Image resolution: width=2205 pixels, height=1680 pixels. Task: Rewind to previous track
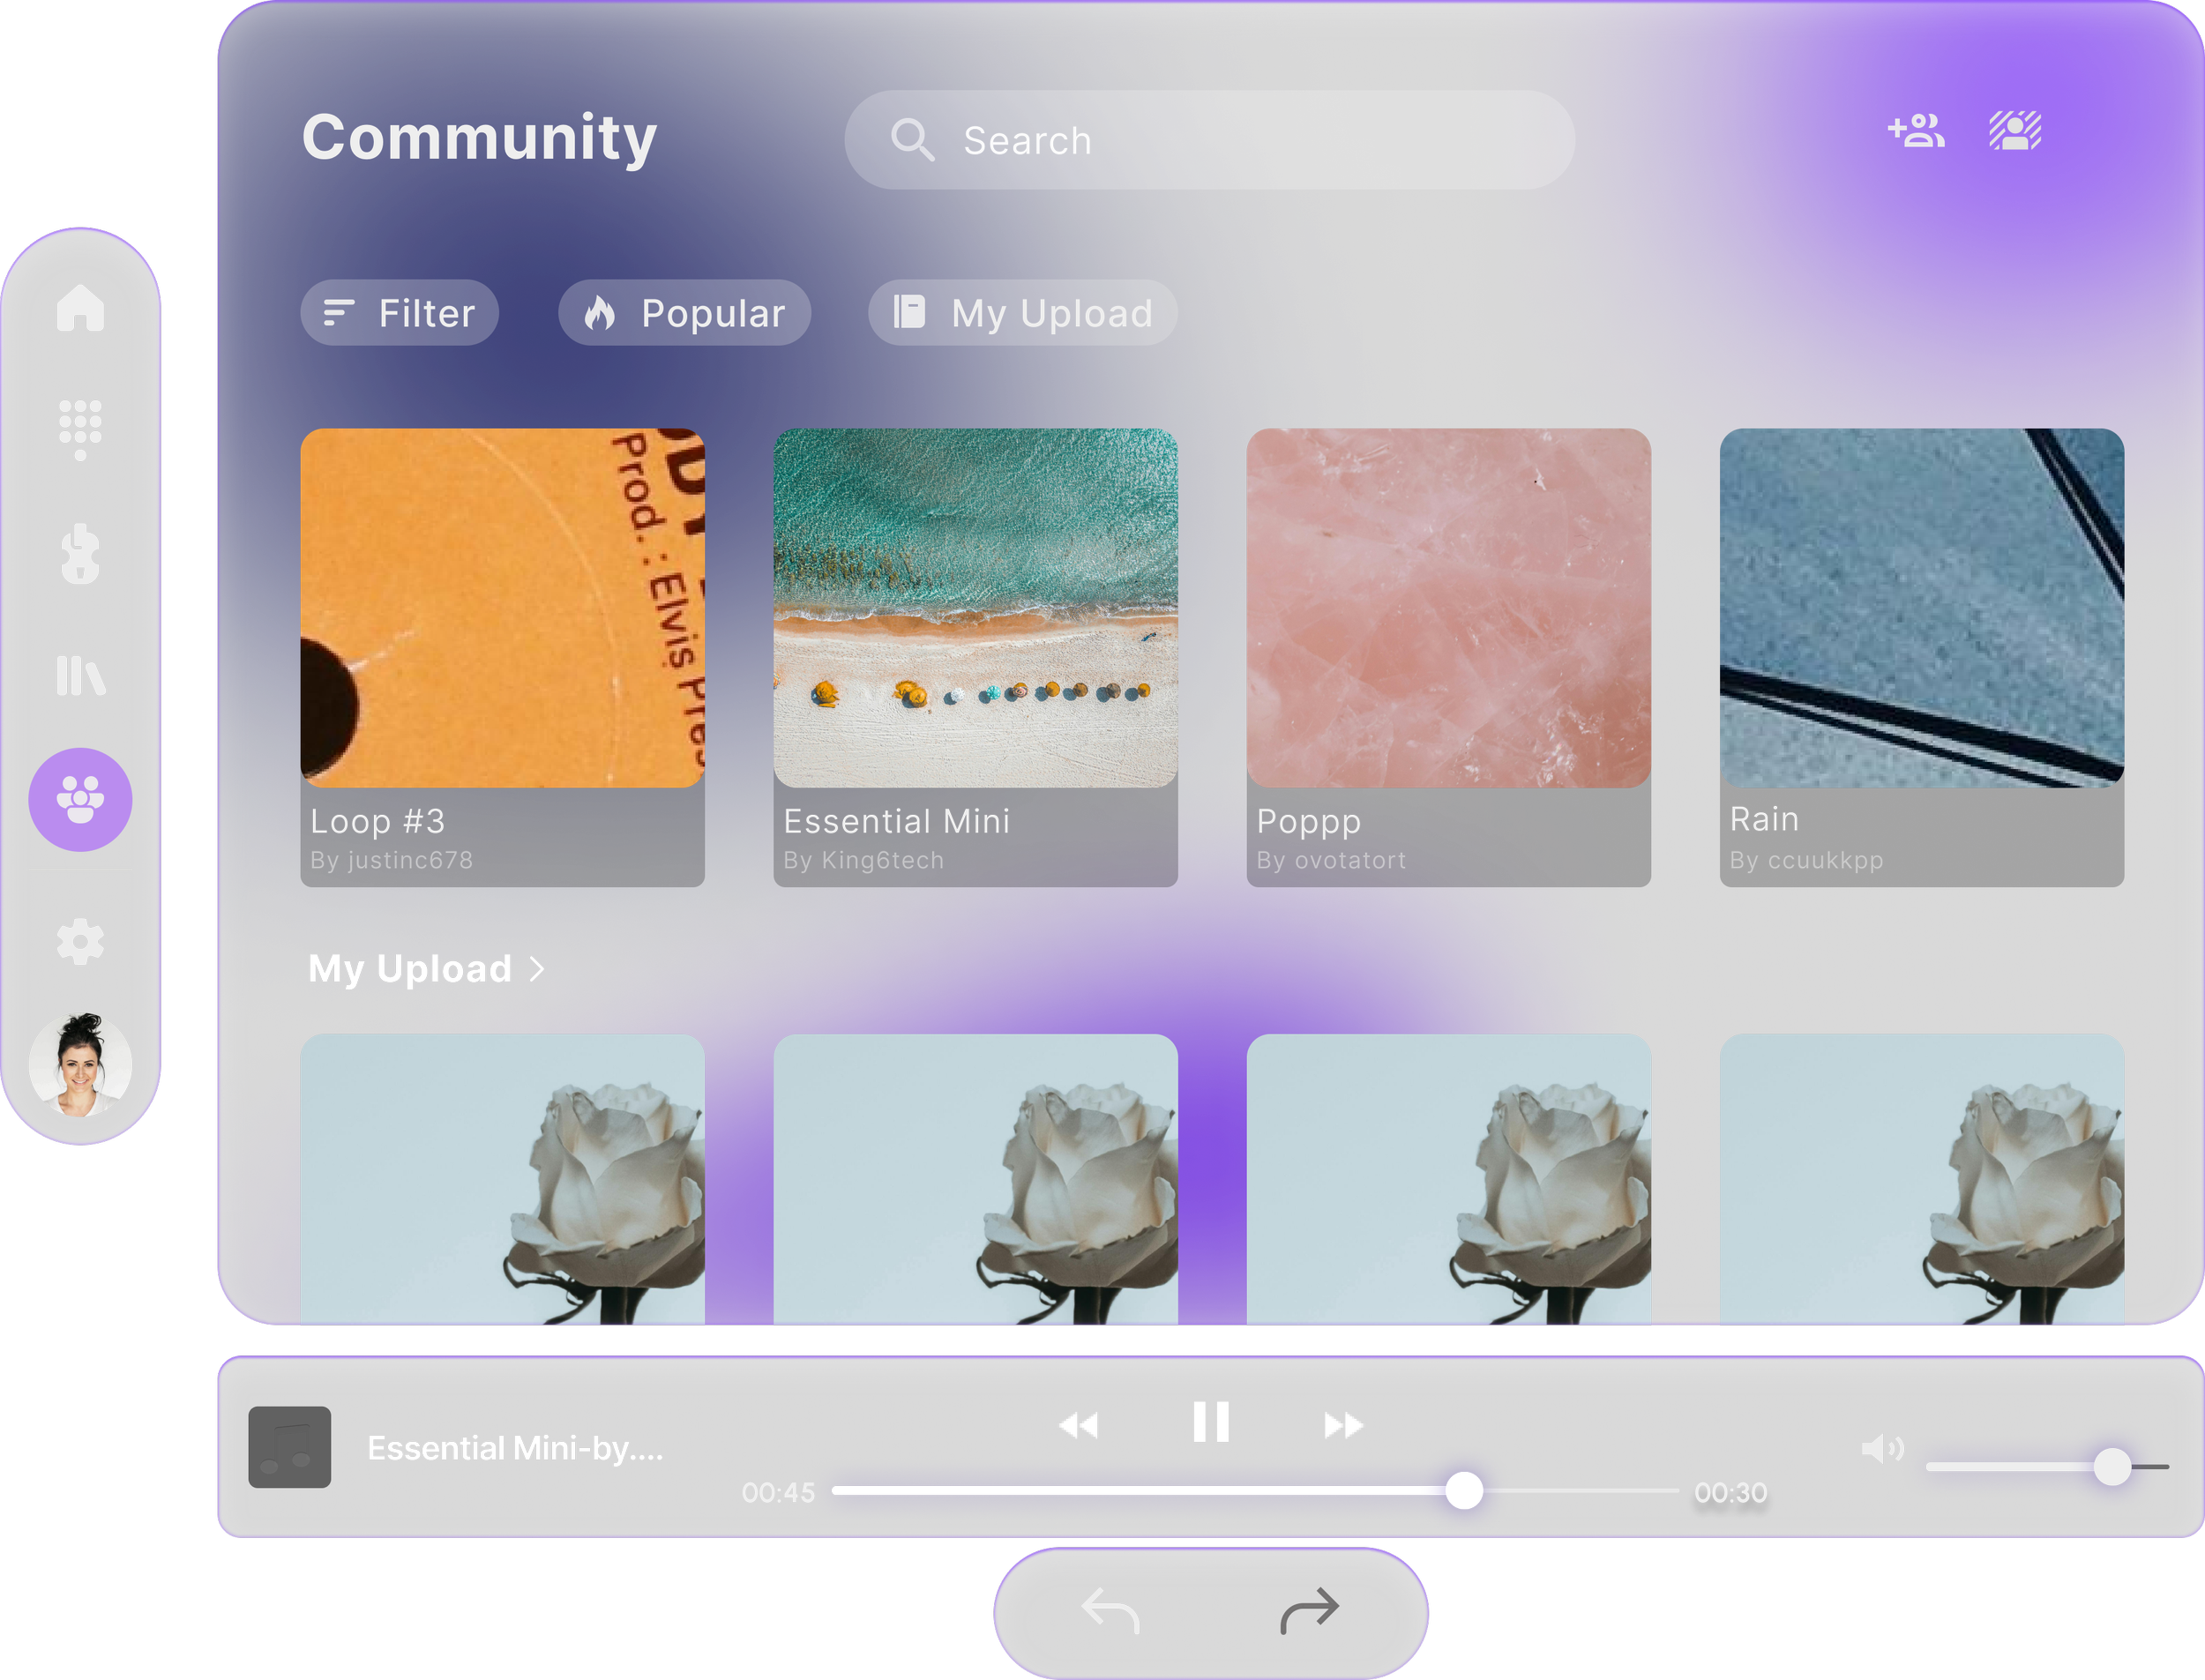(1078, 1425)
